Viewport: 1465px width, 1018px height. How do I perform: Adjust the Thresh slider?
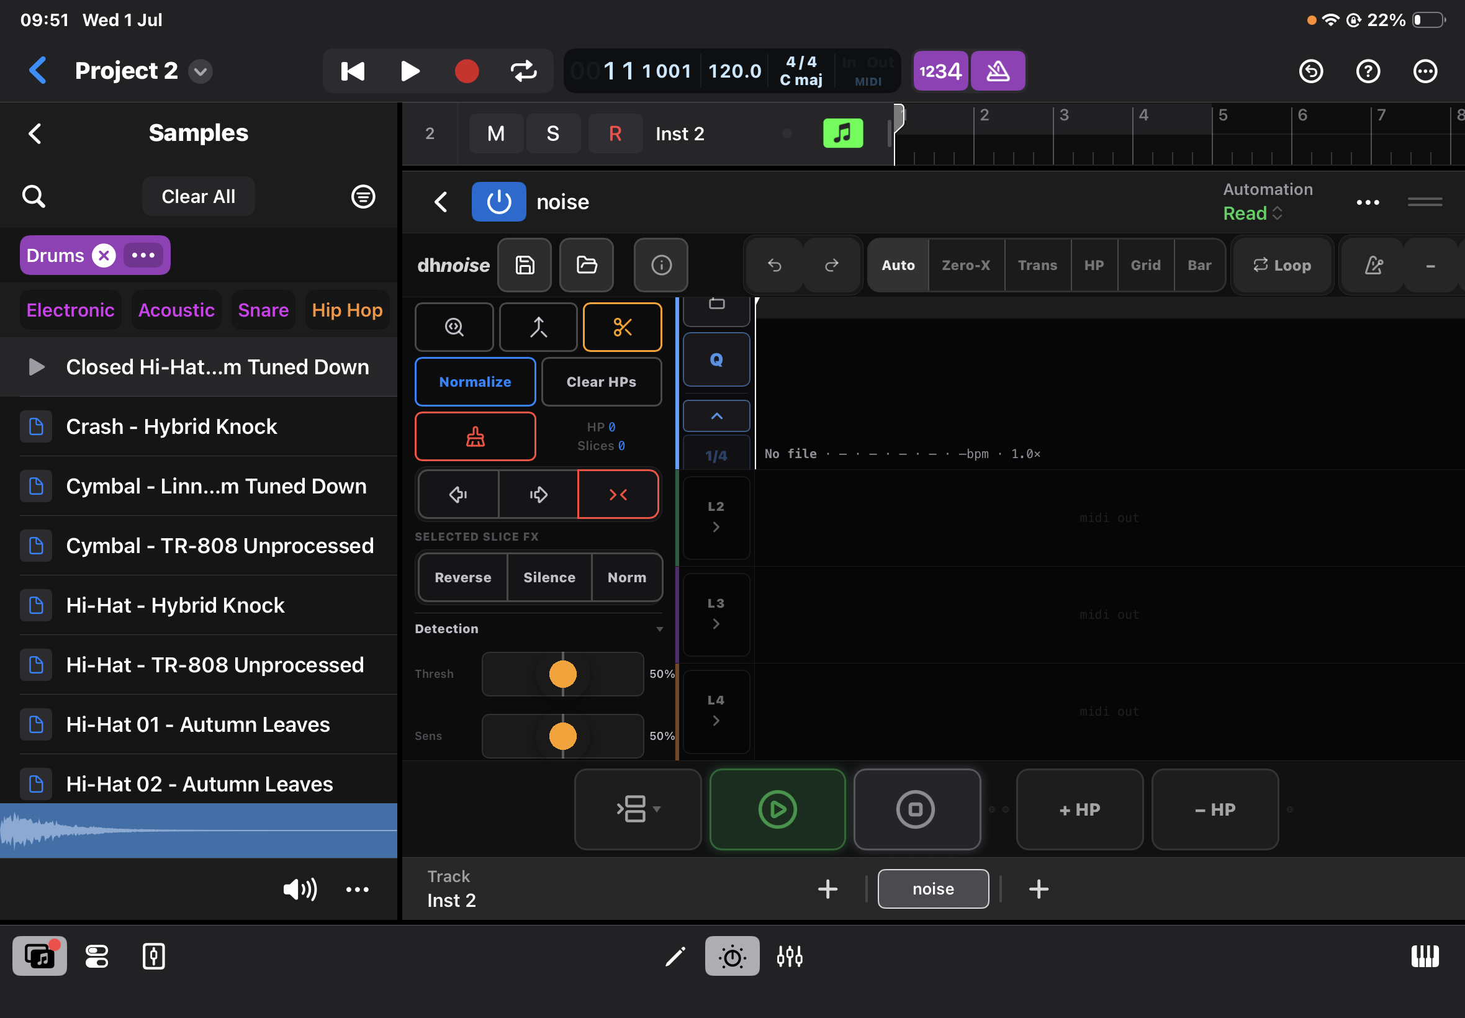click(562, 674)
